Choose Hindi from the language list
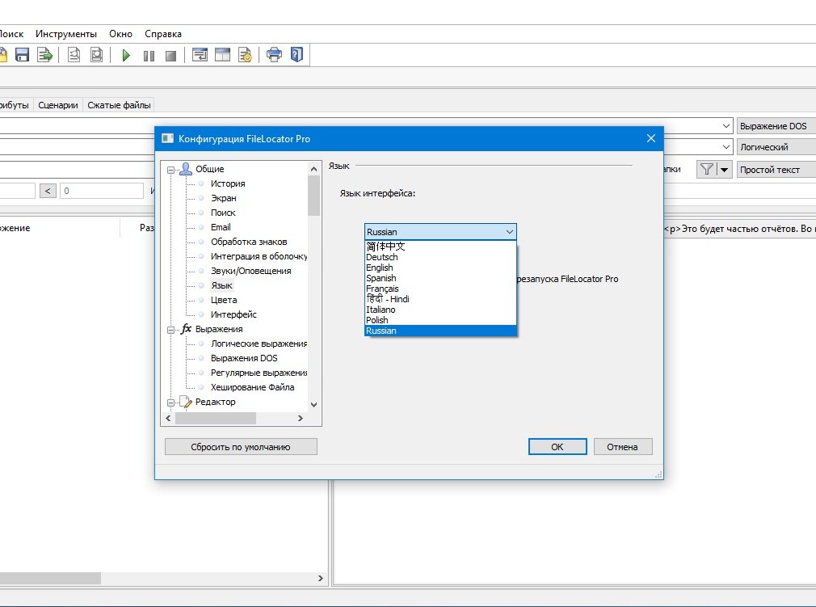 (x=441, y=299)
